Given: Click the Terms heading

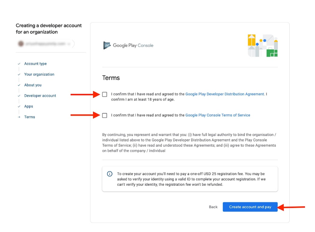Looking at the screenshot, I should pos(111,78).
